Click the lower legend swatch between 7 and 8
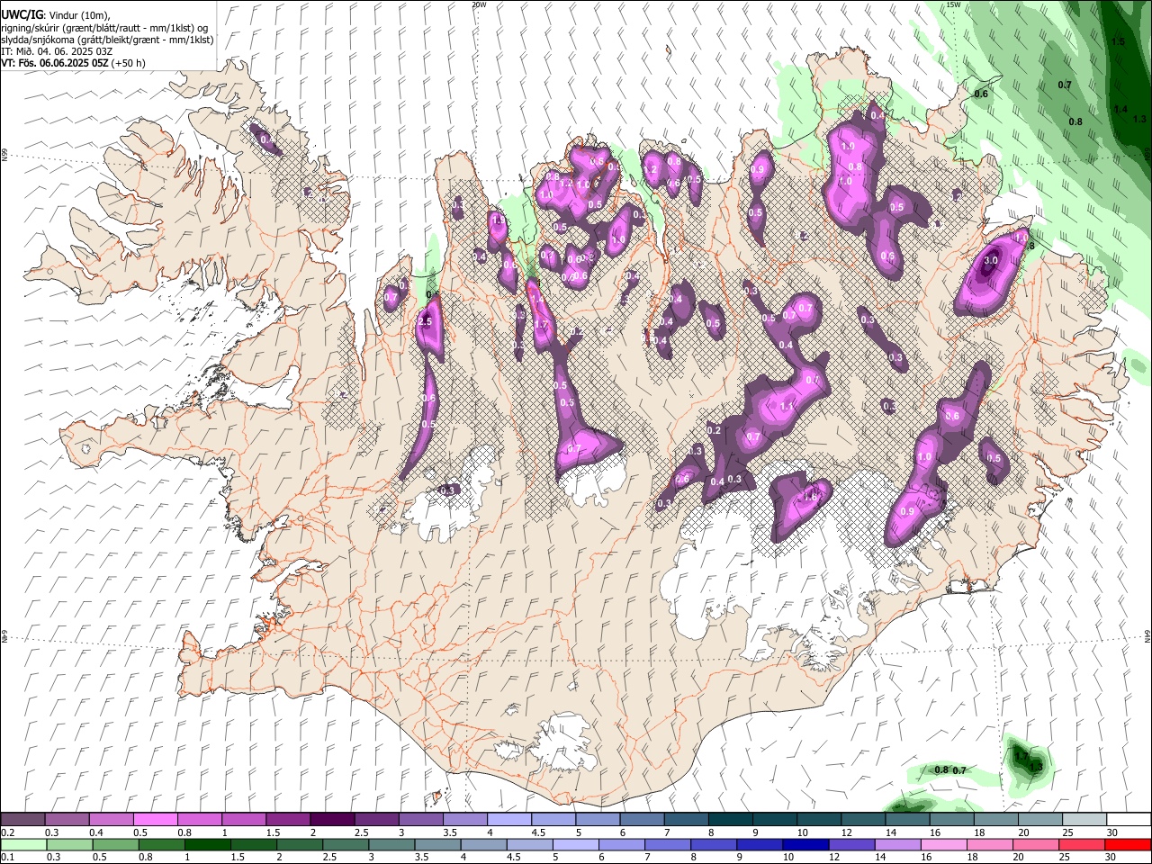1152x864 pixels. pyautogui.click(x=667, y=844)
